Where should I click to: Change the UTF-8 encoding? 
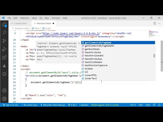[x=133, y=105]
